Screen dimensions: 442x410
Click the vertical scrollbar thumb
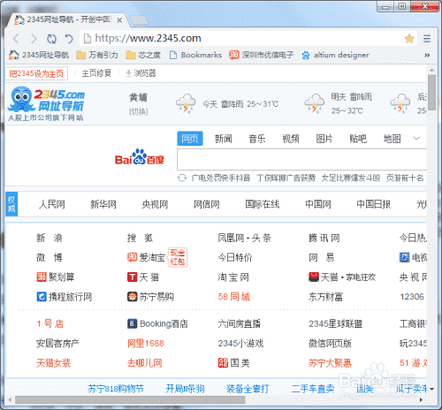432,93
